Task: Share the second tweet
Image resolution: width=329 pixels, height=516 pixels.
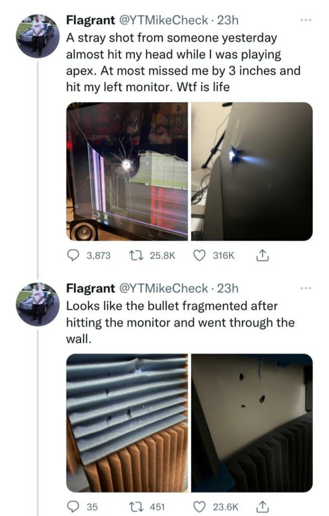Action: pyautogui.click(x=262, y=506)
